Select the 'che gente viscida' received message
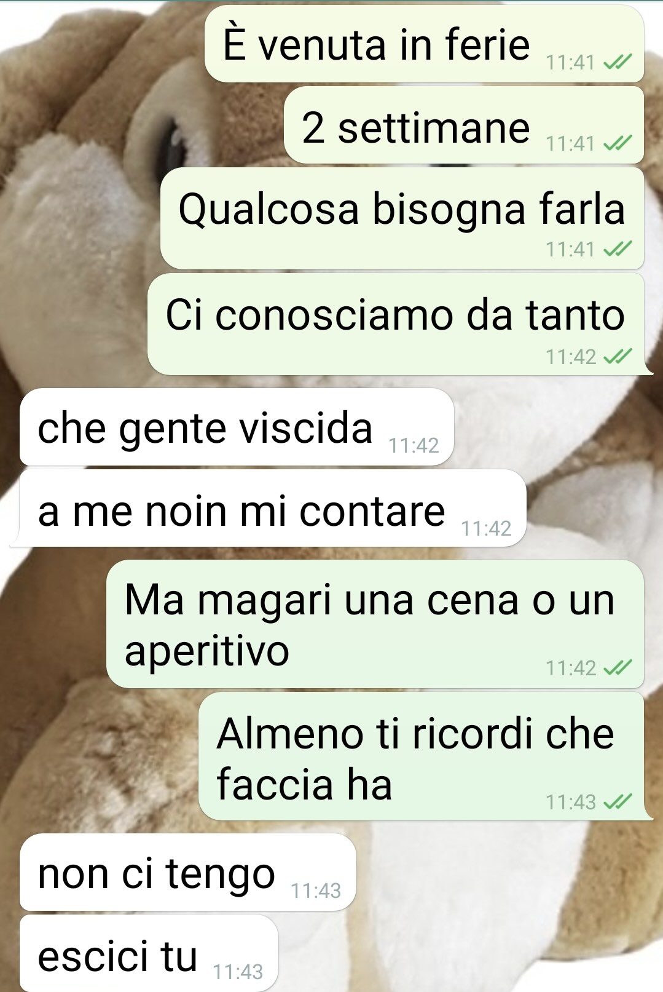 [237, 427]
